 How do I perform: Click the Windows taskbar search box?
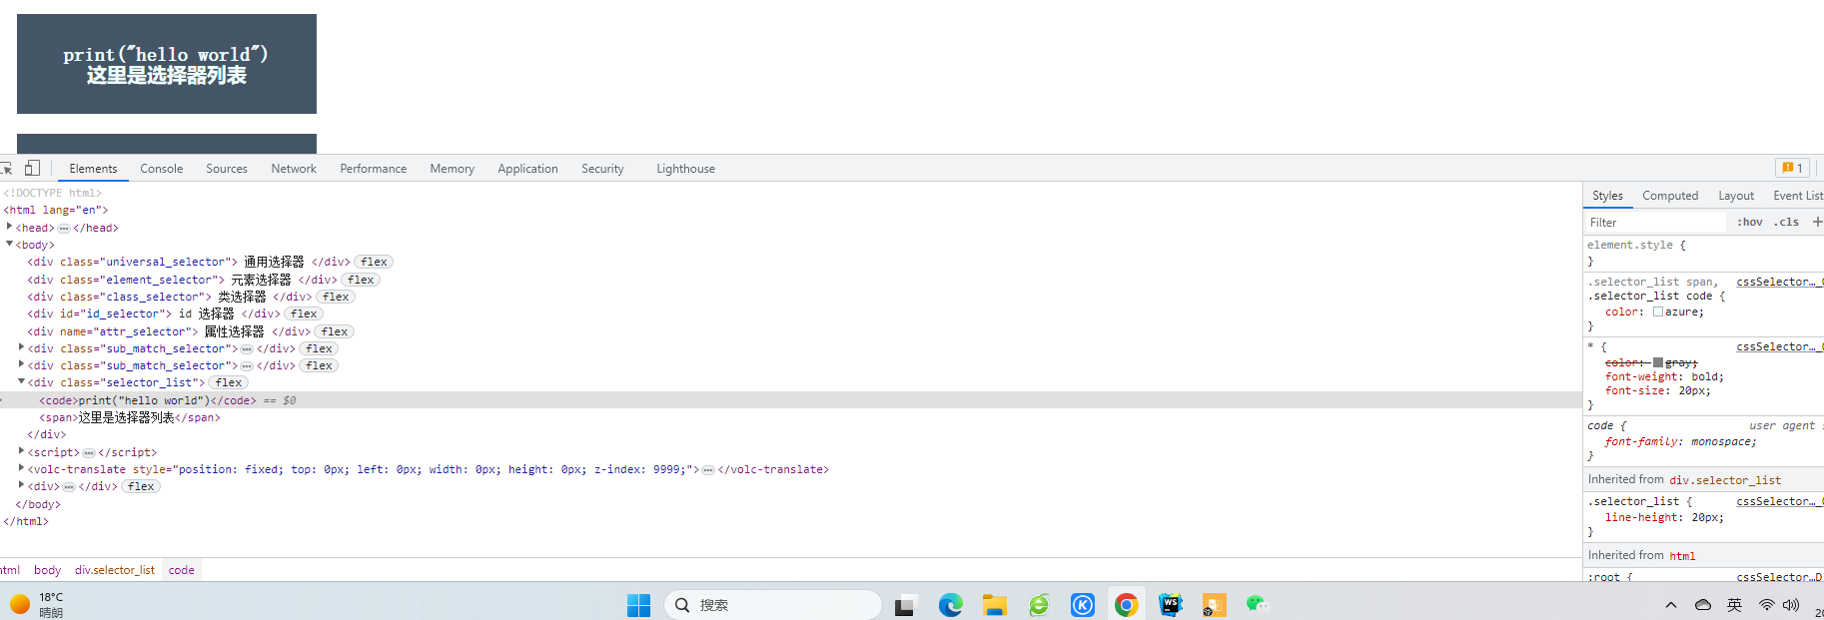pos(772,605)
